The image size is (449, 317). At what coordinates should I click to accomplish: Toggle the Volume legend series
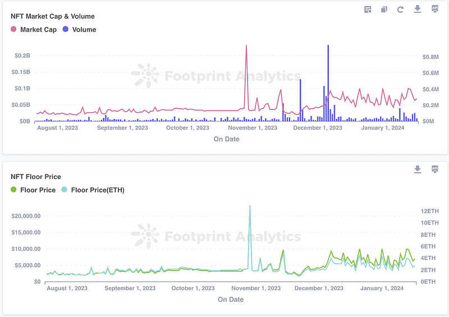(x=79, y=30)
